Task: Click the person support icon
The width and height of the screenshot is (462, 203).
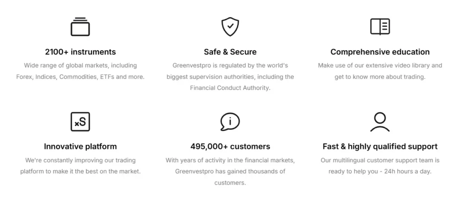Action: tap(380, 122)
